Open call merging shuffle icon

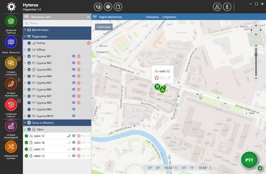tap(11, 147)
